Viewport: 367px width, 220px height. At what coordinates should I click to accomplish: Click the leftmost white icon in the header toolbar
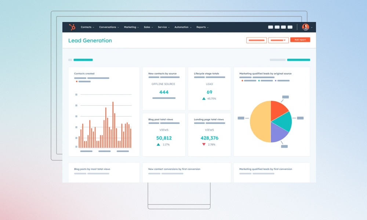click(x=270, y=27)
